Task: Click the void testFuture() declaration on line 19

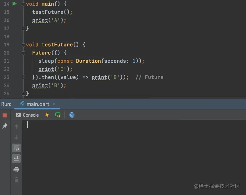Action: [x=55, y=45]
